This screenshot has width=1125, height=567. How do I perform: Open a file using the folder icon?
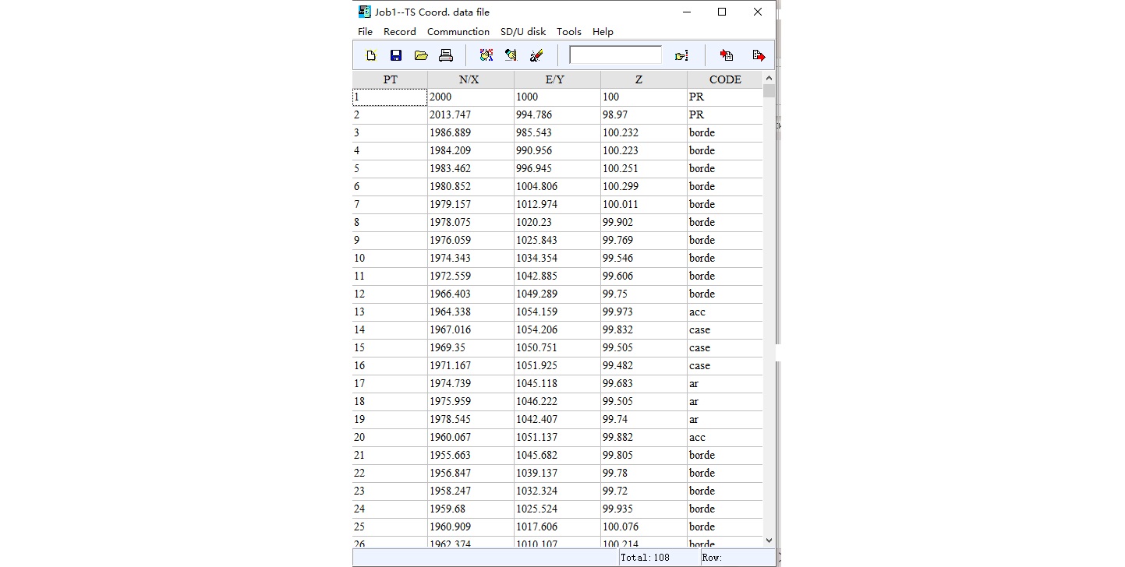421,55
